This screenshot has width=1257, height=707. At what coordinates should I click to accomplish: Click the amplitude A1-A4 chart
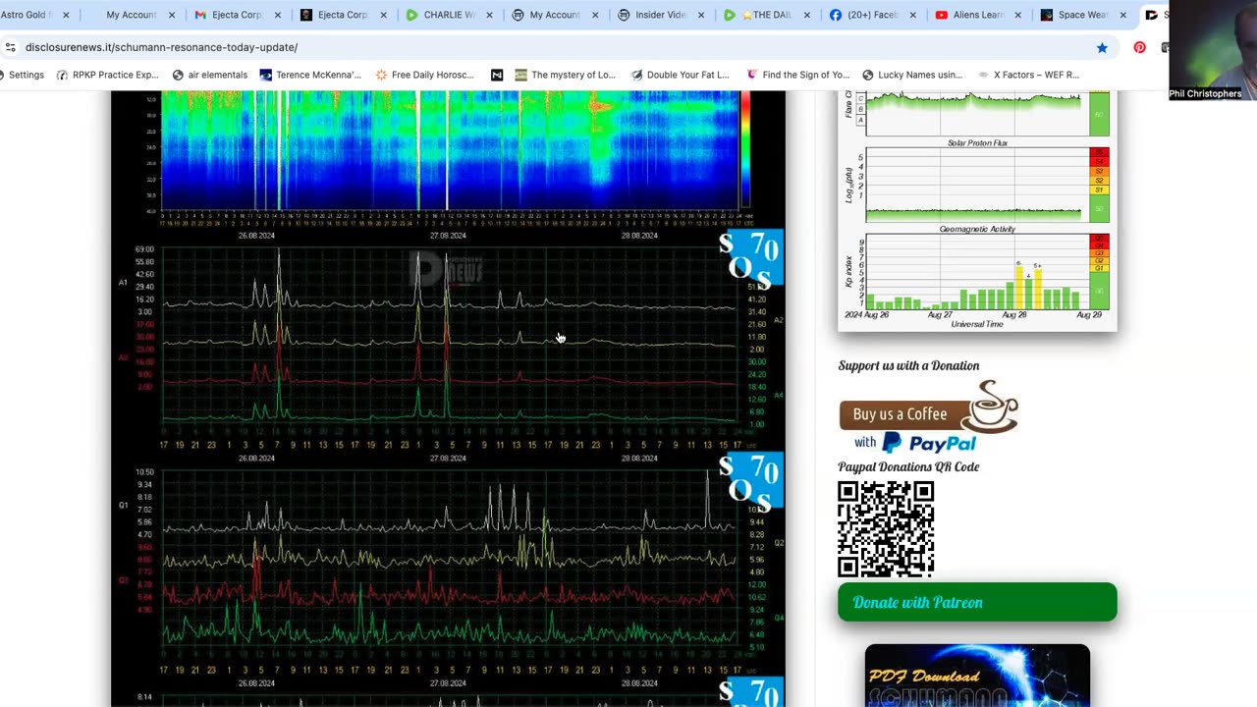[x=448, y=337]
